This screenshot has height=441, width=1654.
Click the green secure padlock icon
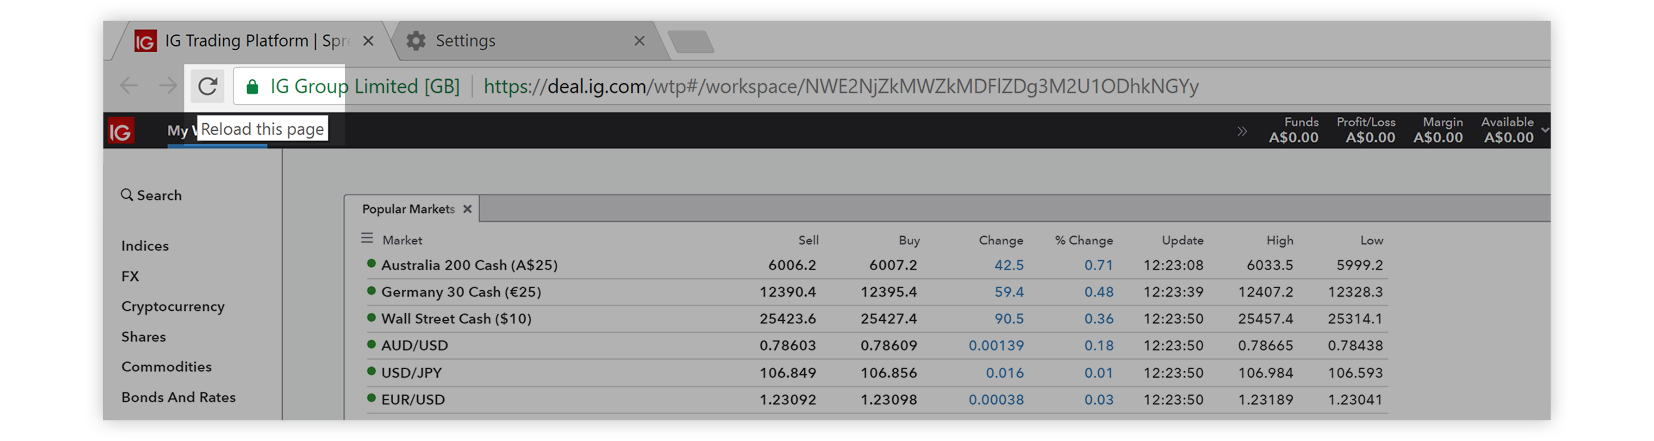coord(252,87)
